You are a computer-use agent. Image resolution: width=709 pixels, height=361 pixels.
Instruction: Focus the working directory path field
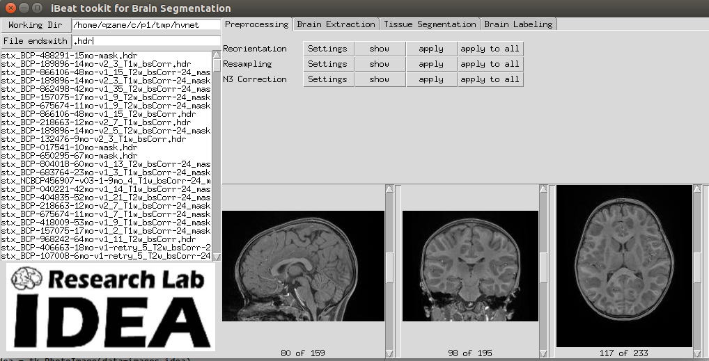click(x=146, y=25)
